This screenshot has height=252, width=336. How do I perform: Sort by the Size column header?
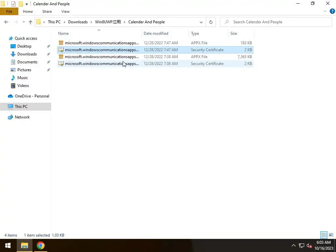click(x=241, y=33)
